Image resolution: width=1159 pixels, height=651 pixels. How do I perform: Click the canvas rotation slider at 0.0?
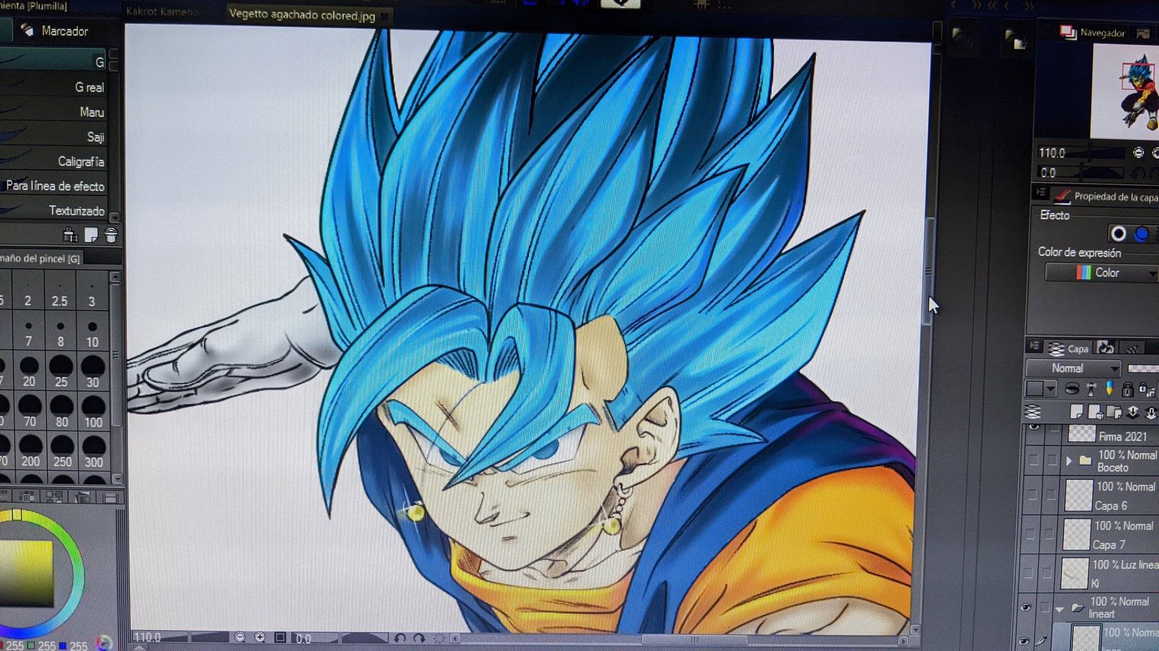pyautogui.click(x=341, y=639)
